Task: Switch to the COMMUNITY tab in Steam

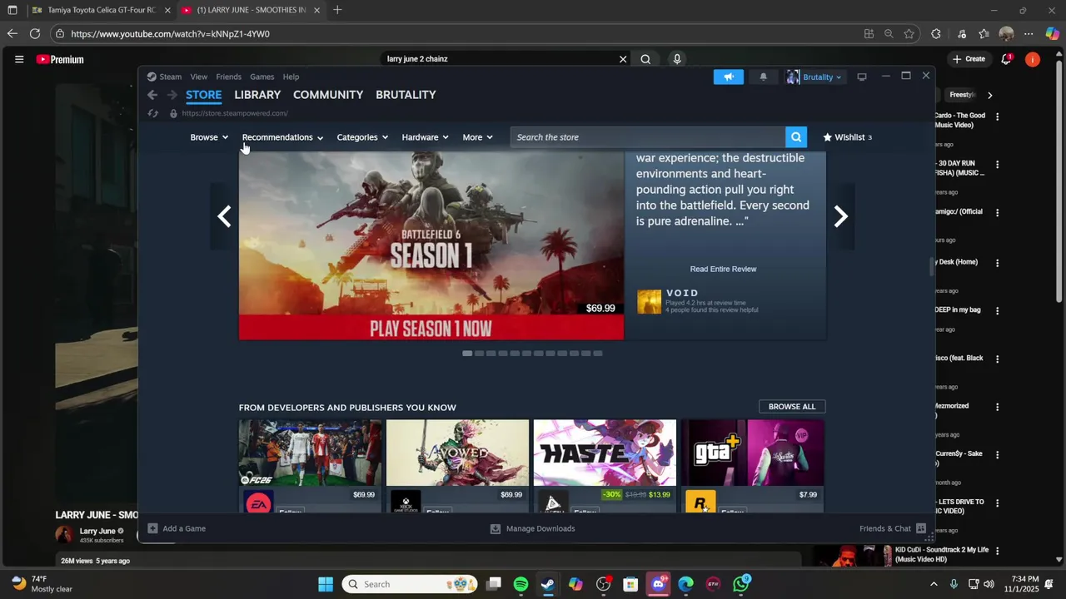Action: (x=328, y=95)
